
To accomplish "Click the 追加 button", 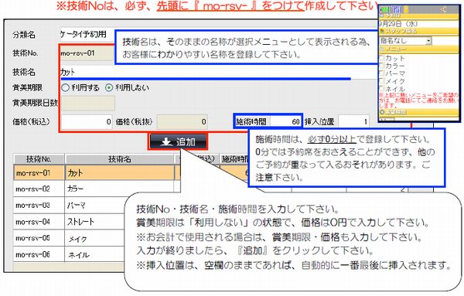I will (x=178, y=141).
